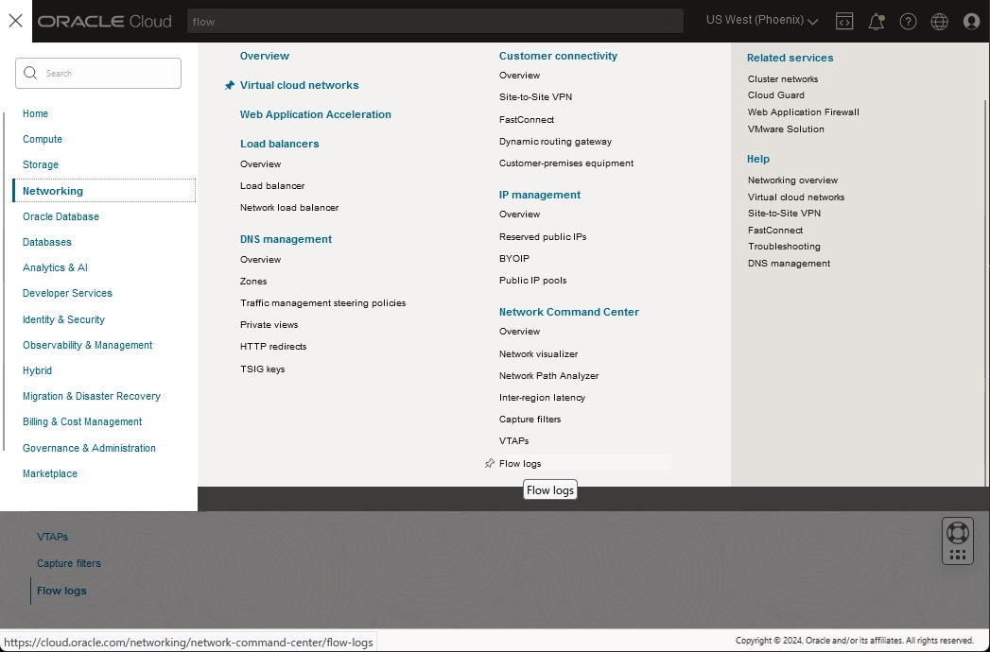The width and height of the screenshot is (990, 652).
Task: Open Flow logs in the Network Command Center menu
Action: point(520,463)
